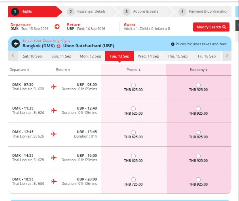Click UBP - 12:40 arrival time

(87, 108)
